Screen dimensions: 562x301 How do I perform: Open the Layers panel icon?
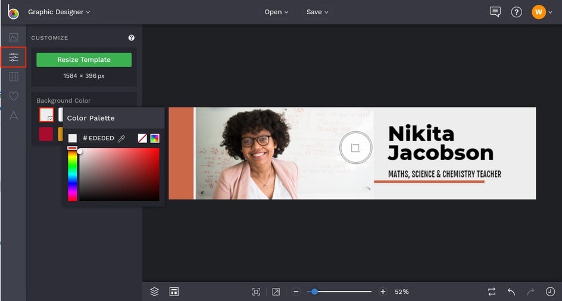[154, 292]
